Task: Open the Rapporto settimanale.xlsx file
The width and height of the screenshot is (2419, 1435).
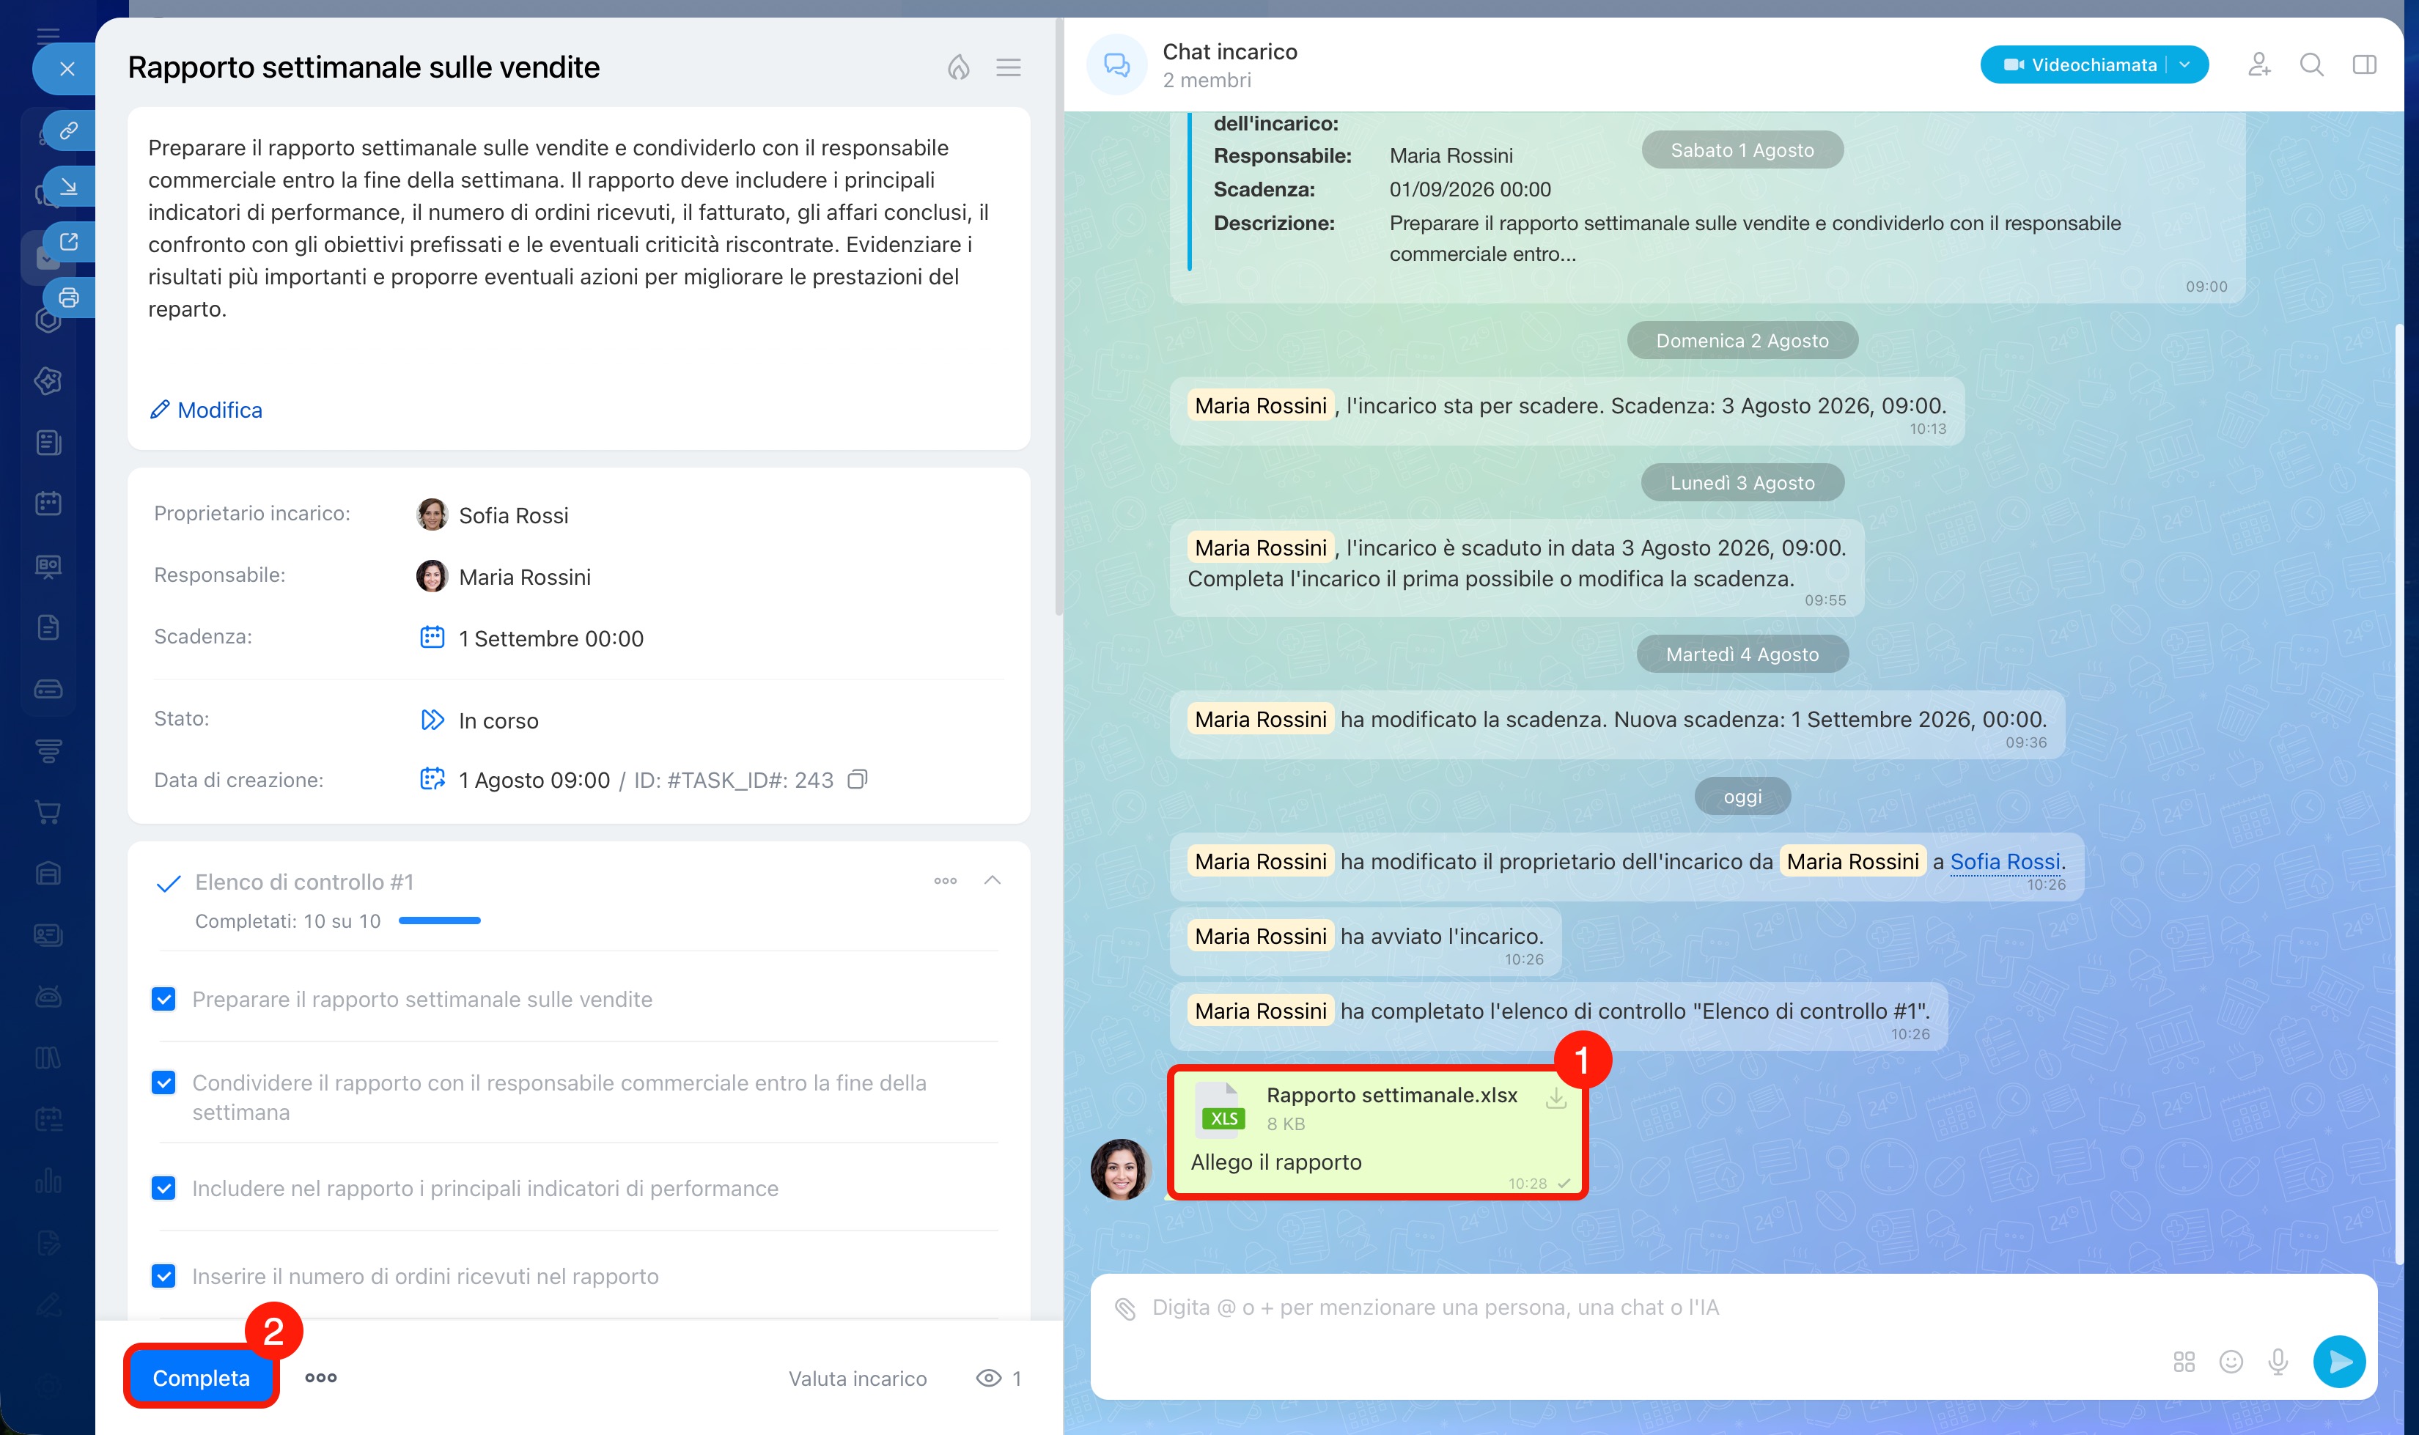Action: 1392,1095
